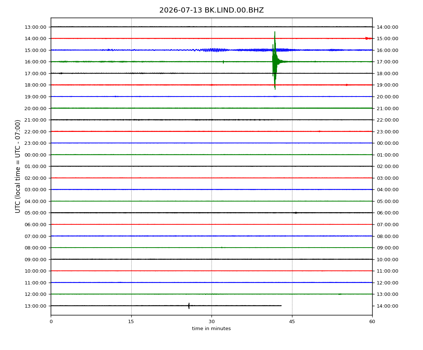Click the x-axis tick label 15
The image size is (423, 350).
tap(131, 321)
